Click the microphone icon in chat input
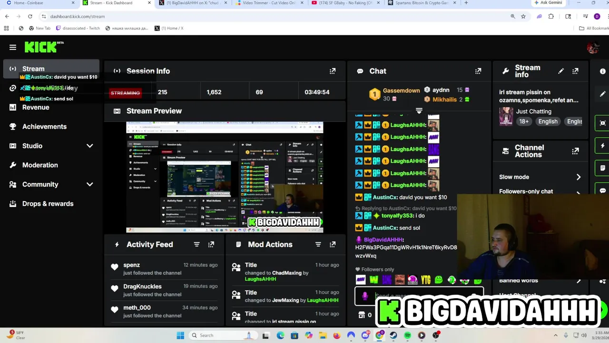 click(x=365, y=296)
